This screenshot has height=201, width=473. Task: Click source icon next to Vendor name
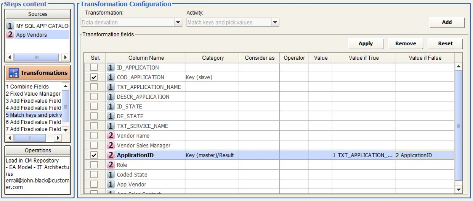(x=110, y=136)
